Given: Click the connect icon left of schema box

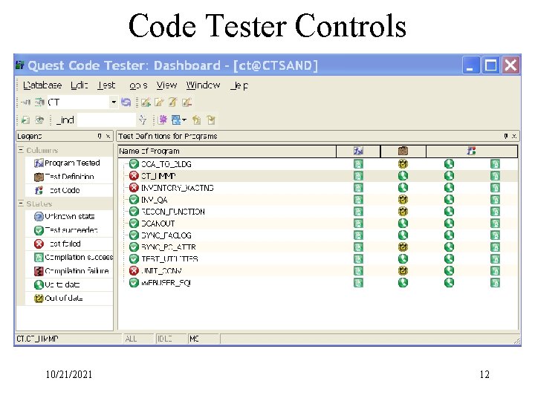Looking at the screenshot, I should point(25,102).
